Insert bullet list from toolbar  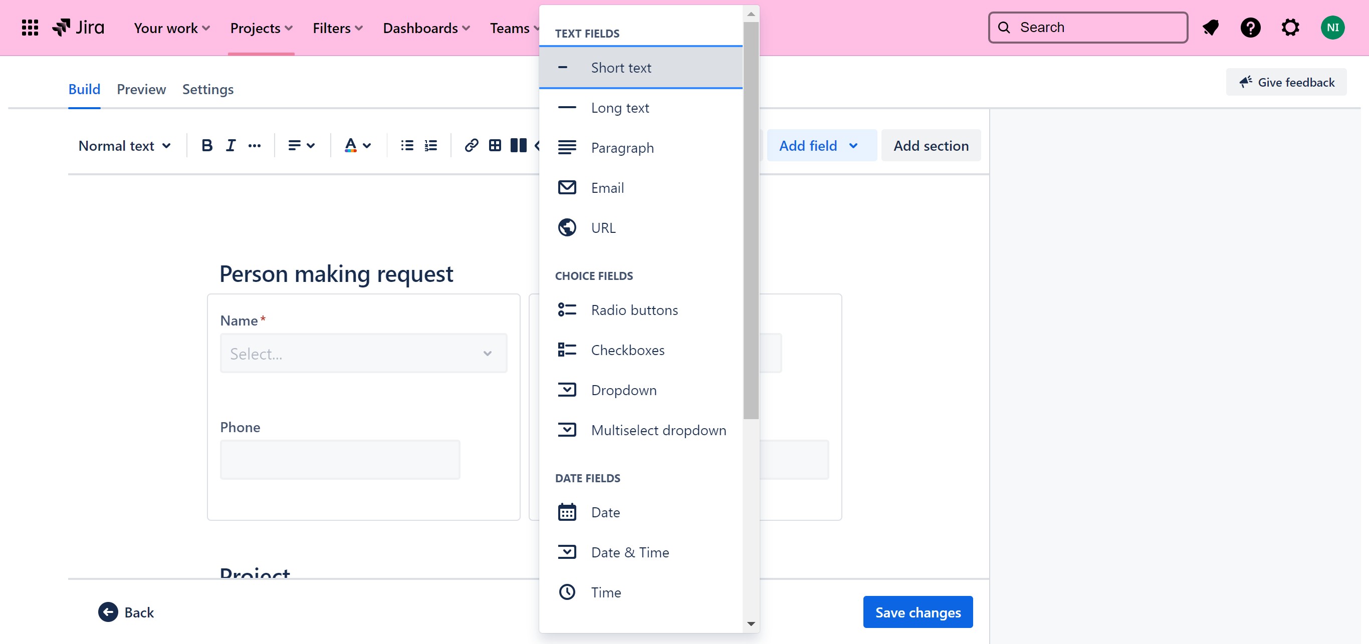(407, 145)
